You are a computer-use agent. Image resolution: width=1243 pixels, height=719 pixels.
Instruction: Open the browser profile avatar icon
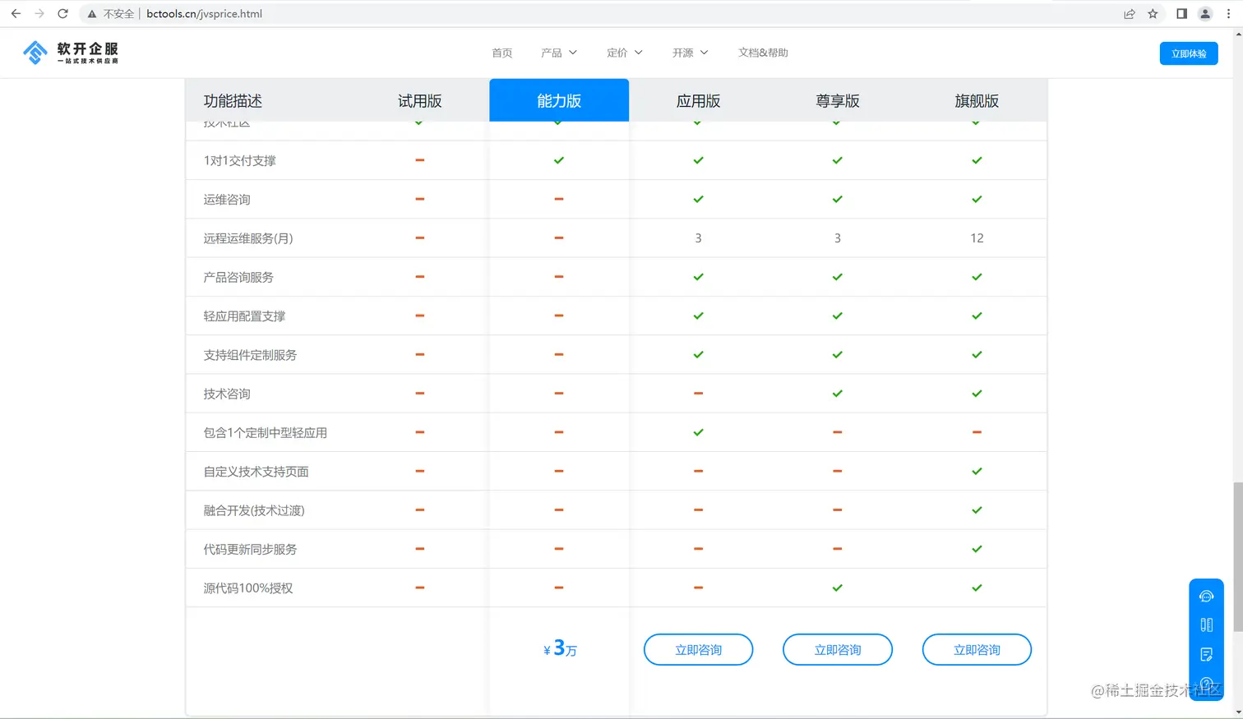(x=1205, y=14)
